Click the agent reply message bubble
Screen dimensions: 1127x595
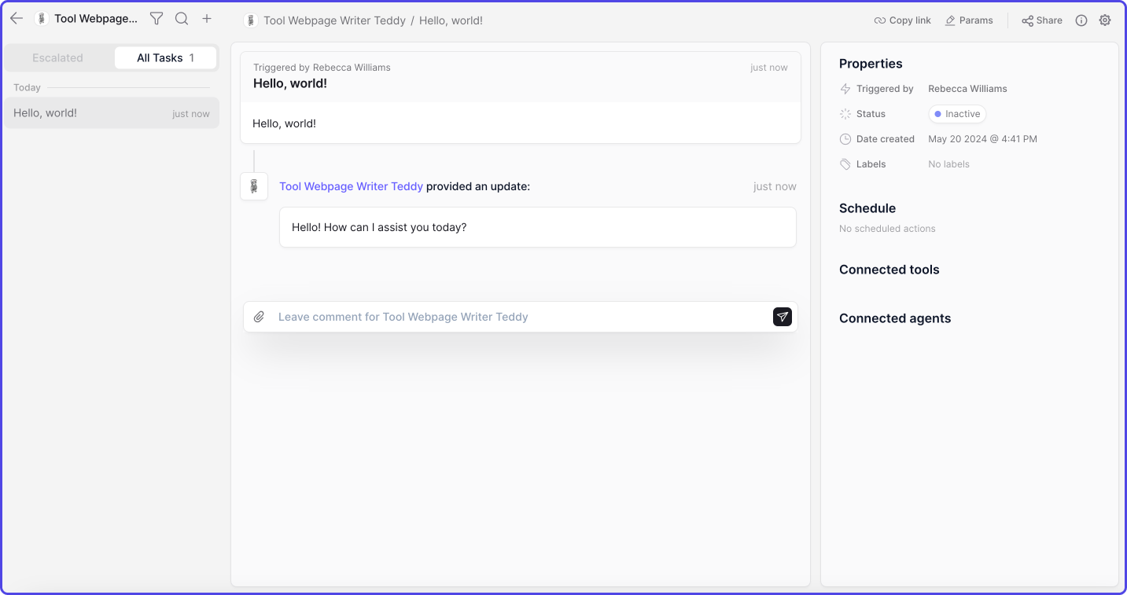[x=538, y=227]
